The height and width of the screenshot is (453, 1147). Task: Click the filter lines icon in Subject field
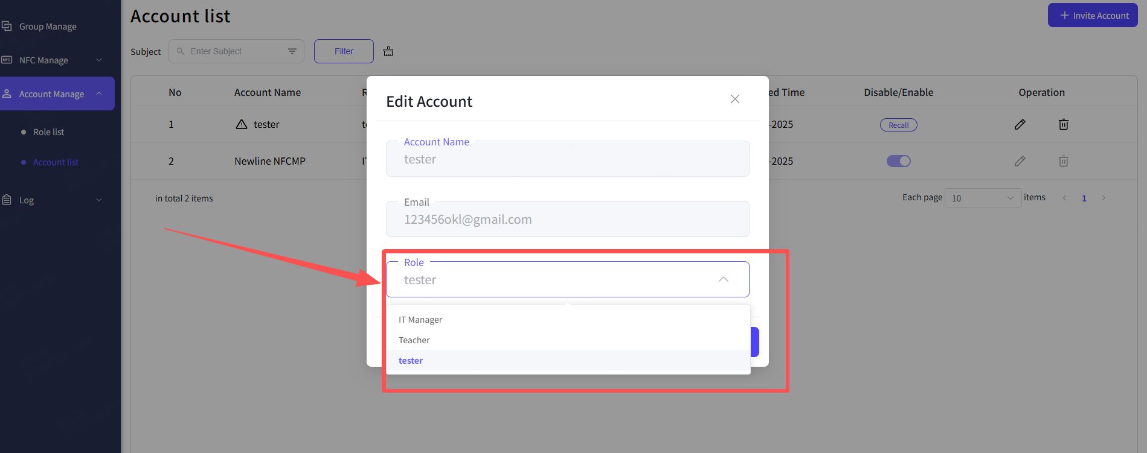click(292, 51)
